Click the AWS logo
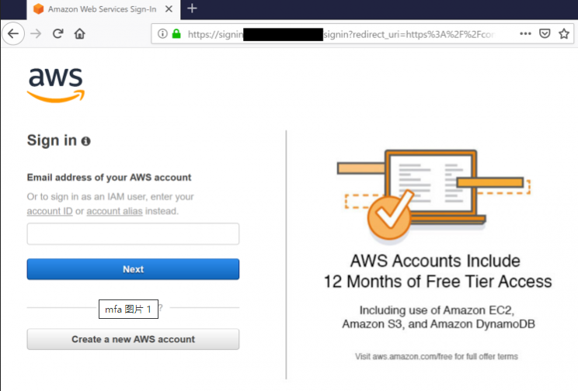This screenshot has width=578, height=391. [x=56, y=85]
